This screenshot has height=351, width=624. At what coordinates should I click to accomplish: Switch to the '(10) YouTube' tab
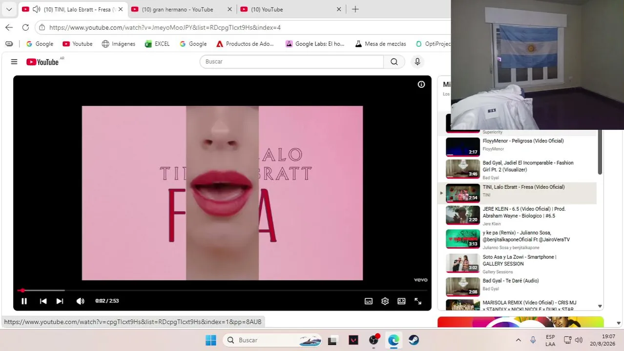point(267,9)
